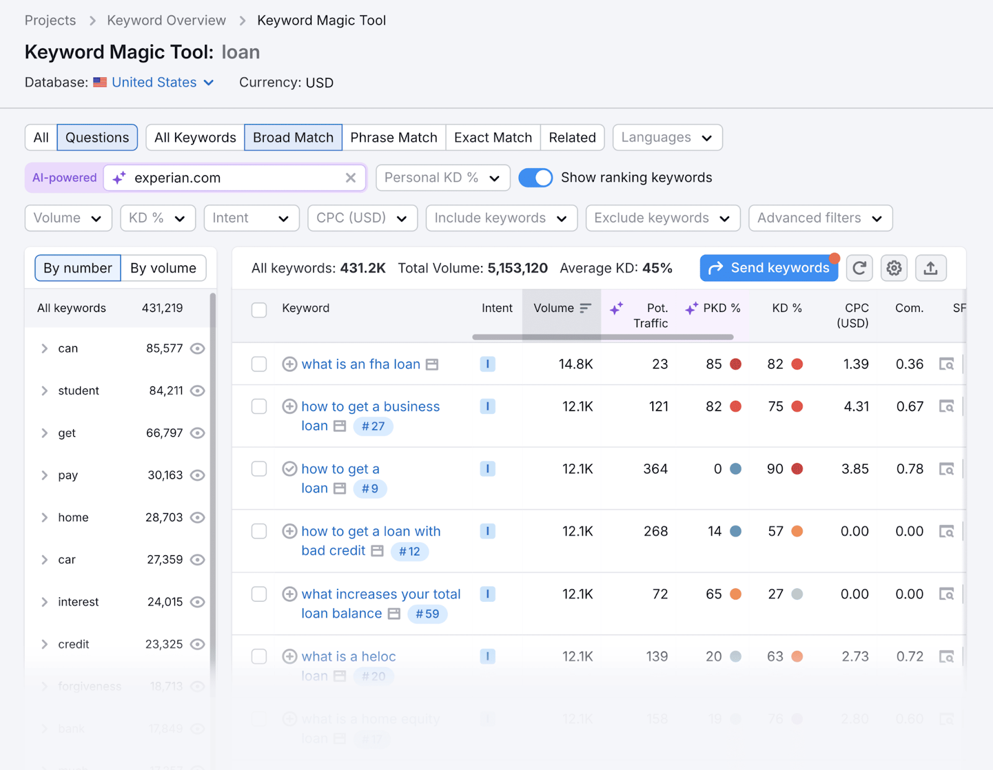Open SERP view icon for total loan balance row

coord(946,594)
